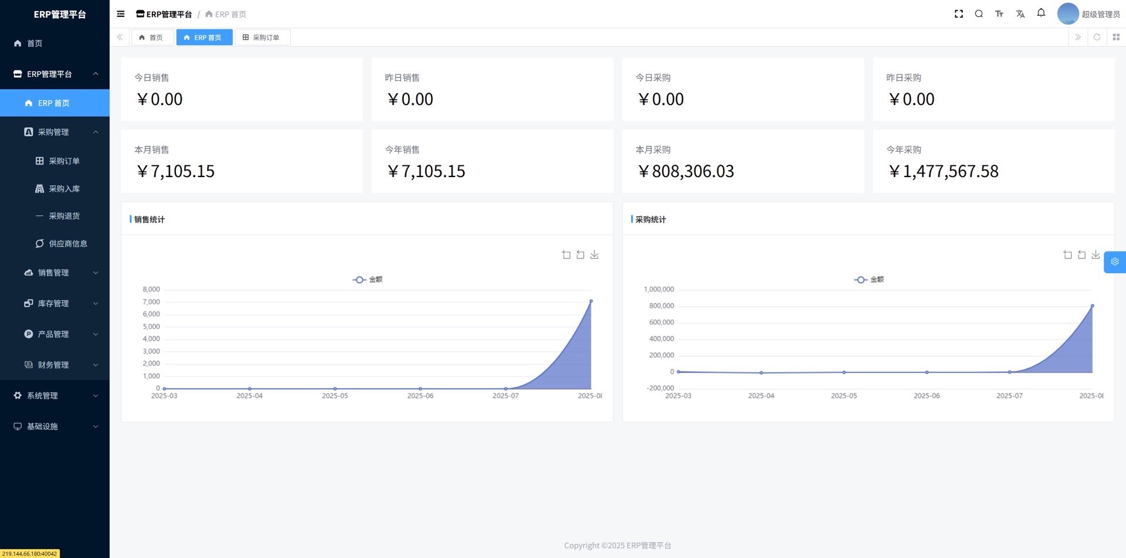Viewport: 1126px width, 558px height.
Task: Open floating theme settings gear
Action: [x=1114, y=261]
